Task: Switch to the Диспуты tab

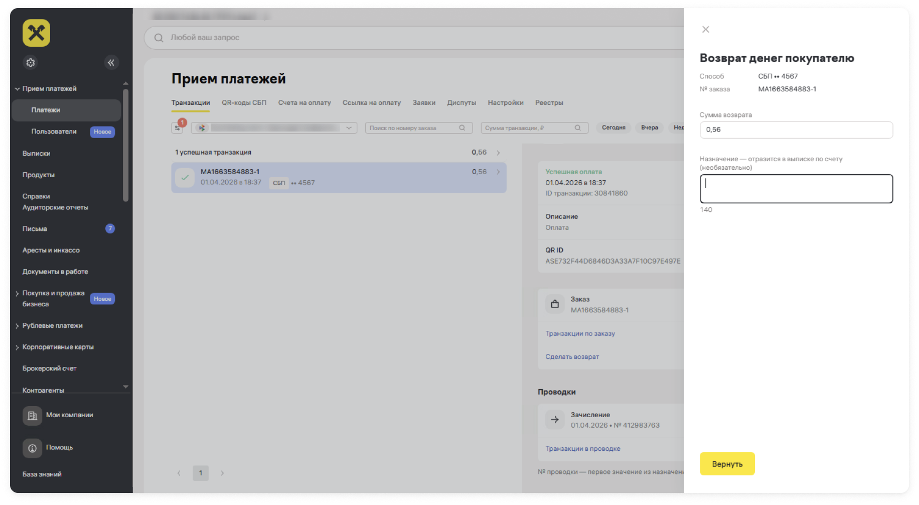Action: [x=462, y=103]
